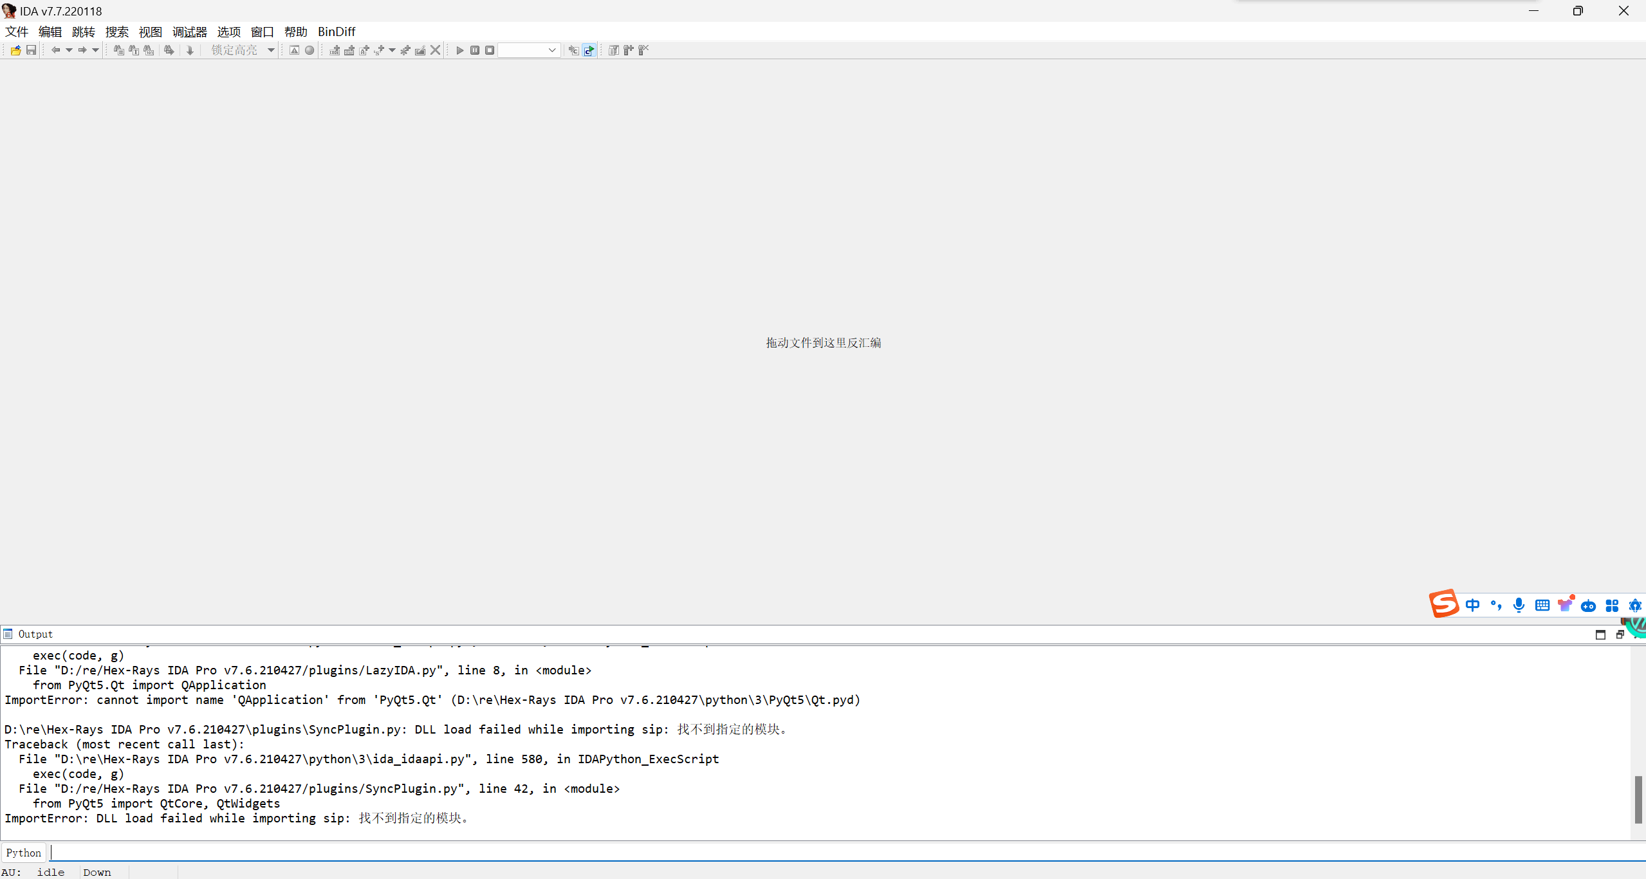This screenshot has width=1646, height=879.
Task: Open the 编辑 menu
Action: tap(50, 32)
